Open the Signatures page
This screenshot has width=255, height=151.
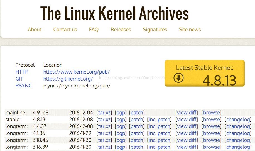[155, 30]
